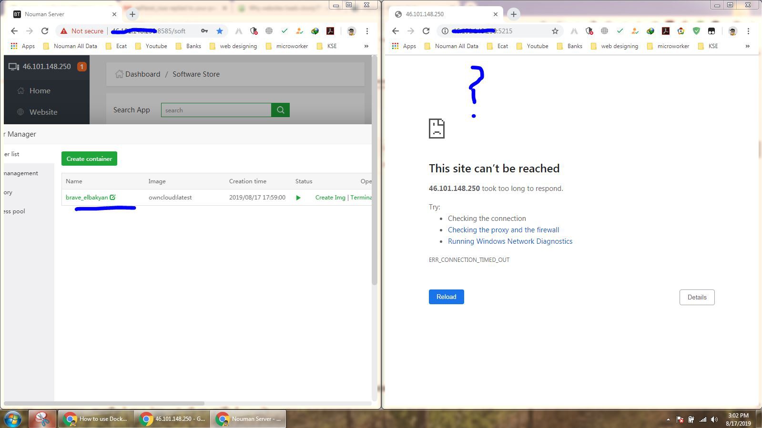Open a new tab in the Nouman Server window

132,14
